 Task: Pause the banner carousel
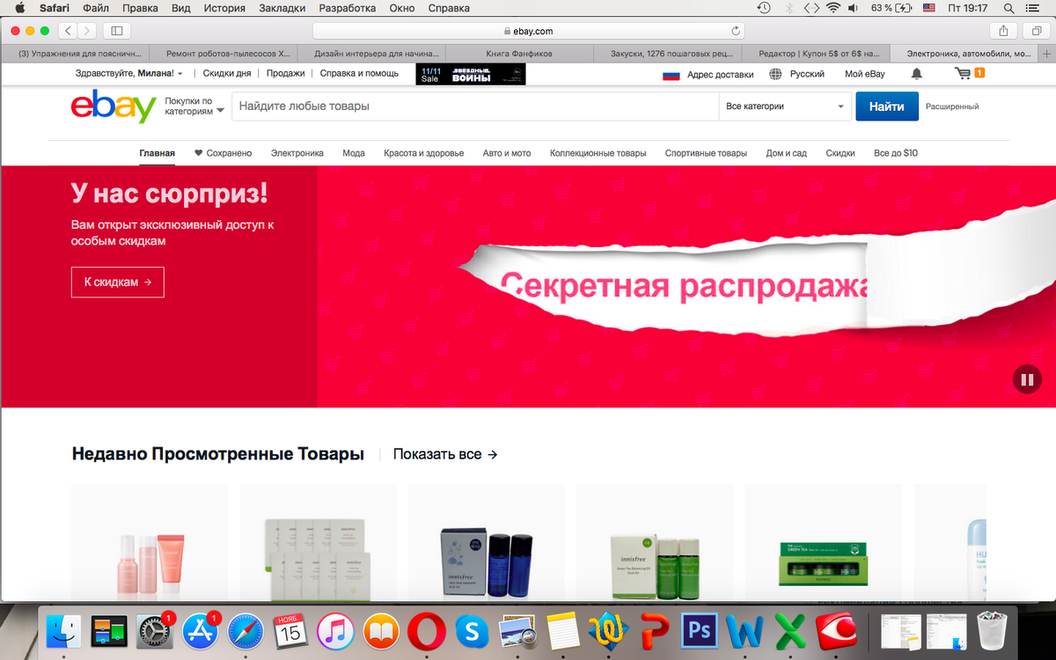[x=1026, y=379]
